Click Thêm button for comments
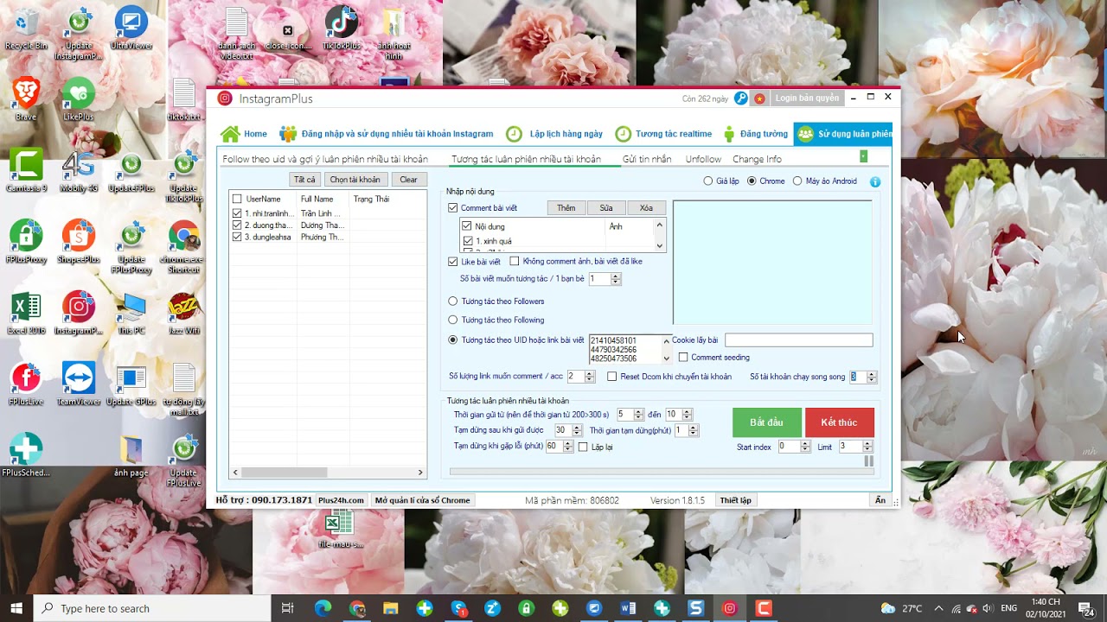 click(566, 208)
